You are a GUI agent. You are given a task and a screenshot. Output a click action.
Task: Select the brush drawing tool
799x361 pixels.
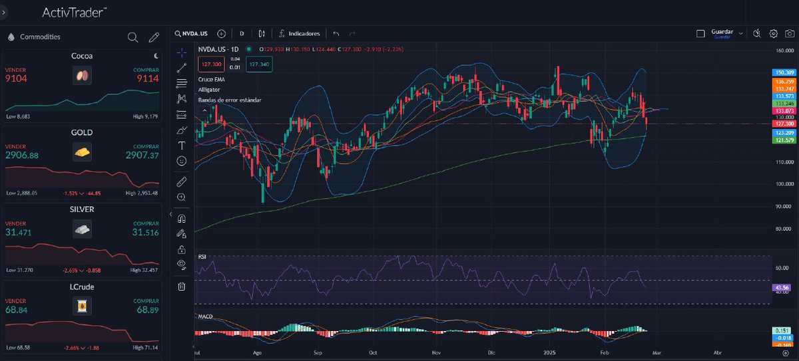181,130
